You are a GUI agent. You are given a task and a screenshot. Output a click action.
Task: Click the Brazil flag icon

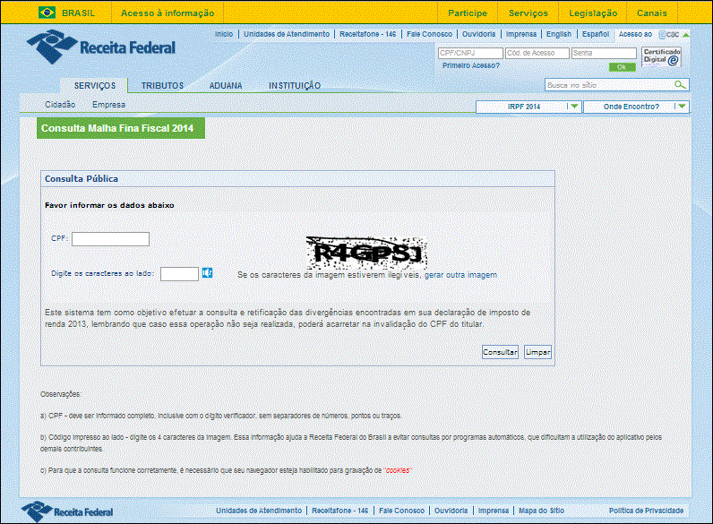(47, 13)
